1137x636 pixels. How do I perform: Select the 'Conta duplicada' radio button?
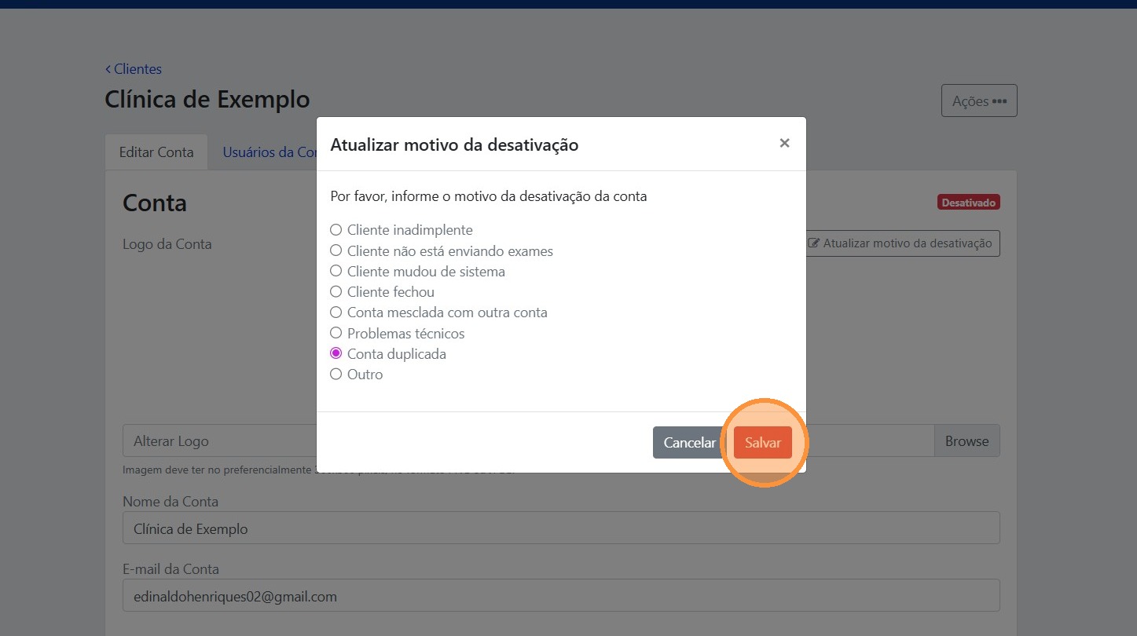pos(336,353)
